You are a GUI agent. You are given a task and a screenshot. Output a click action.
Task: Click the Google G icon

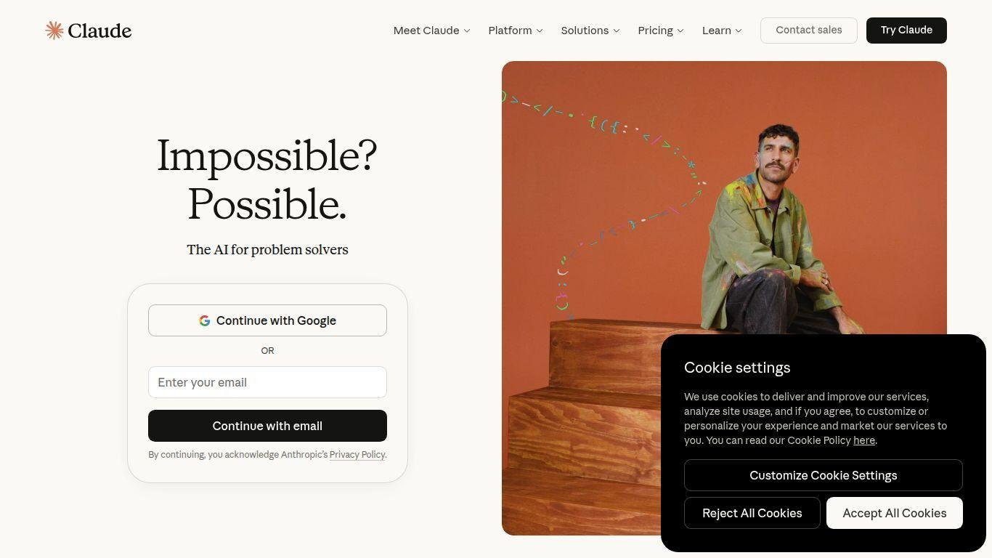[205, 320]
